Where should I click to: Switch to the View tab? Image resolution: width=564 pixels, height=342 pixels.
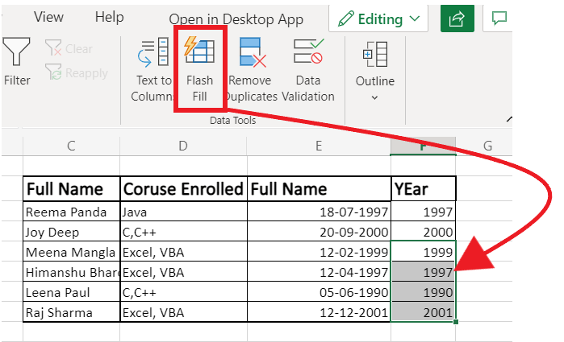tap(48, 17)
